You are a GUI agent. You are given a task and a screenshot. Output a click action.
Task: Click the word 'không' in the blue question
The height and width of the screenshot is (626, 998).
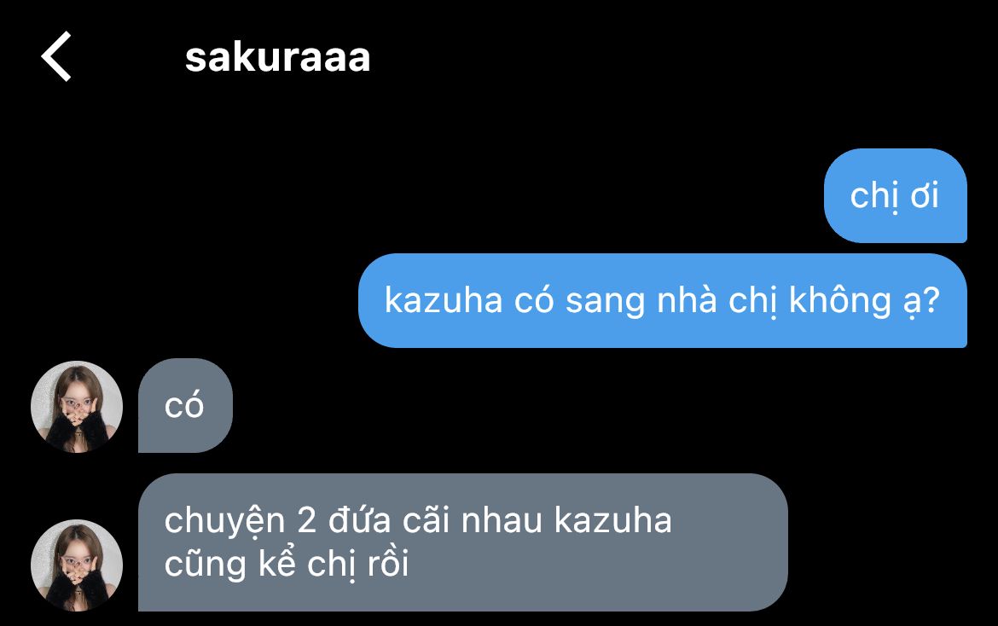point(840,301)
